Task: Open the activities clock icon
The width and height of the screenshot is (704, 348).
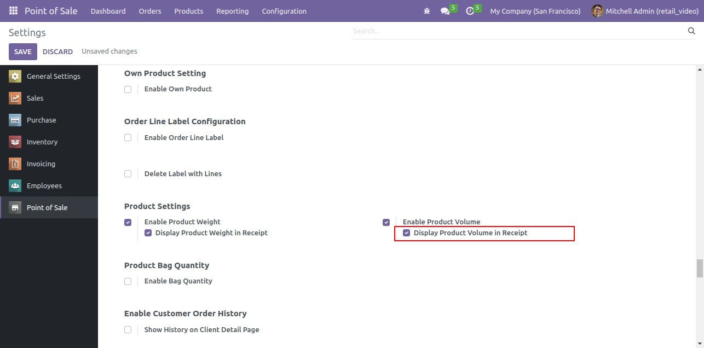Action: [x=470, y=11]
